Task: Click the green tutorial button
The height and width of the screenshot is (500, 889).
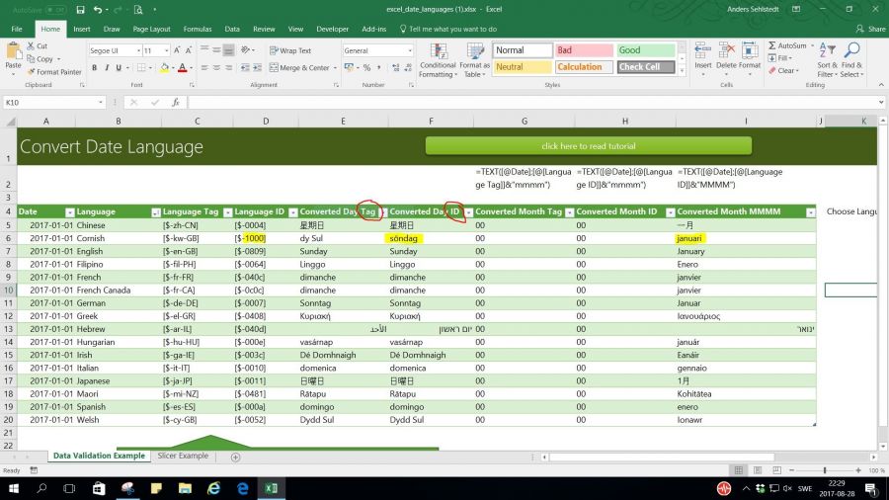Action: point(589,145)
